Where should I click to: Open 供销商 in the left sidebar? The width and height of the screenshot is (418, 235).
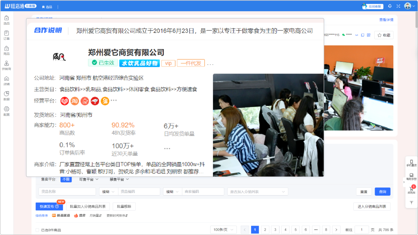(7, 65)
